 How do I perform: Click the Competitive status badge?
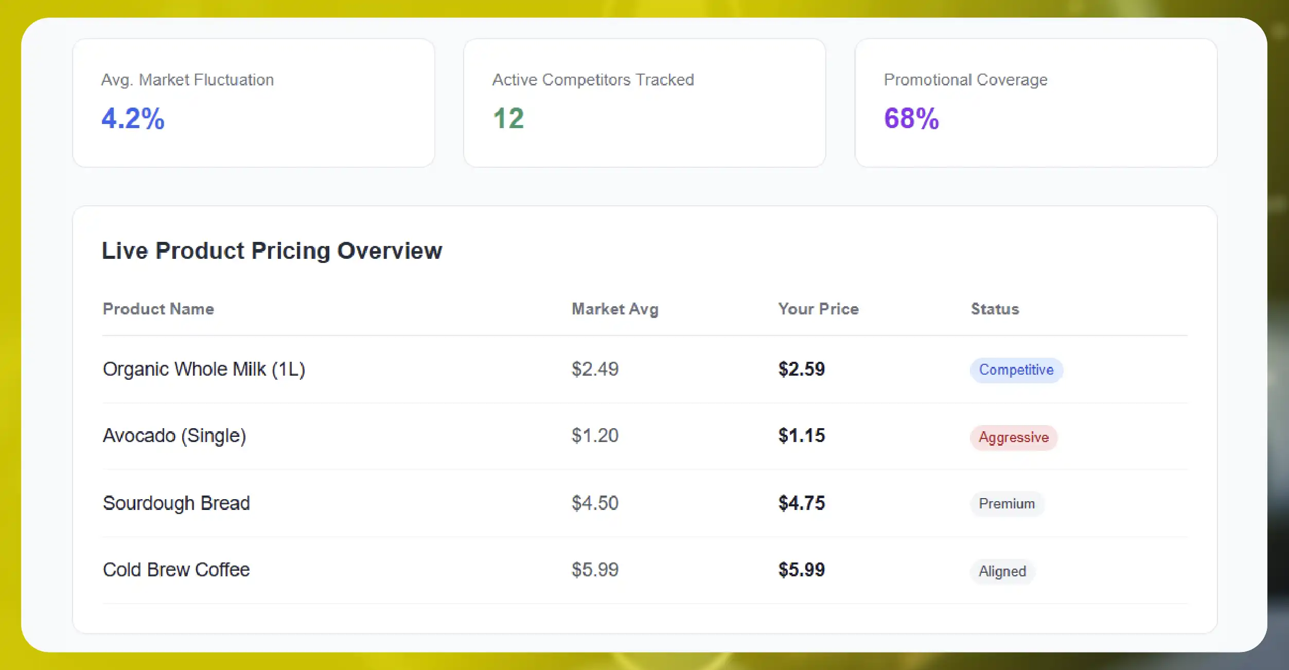pos(1016,370)
